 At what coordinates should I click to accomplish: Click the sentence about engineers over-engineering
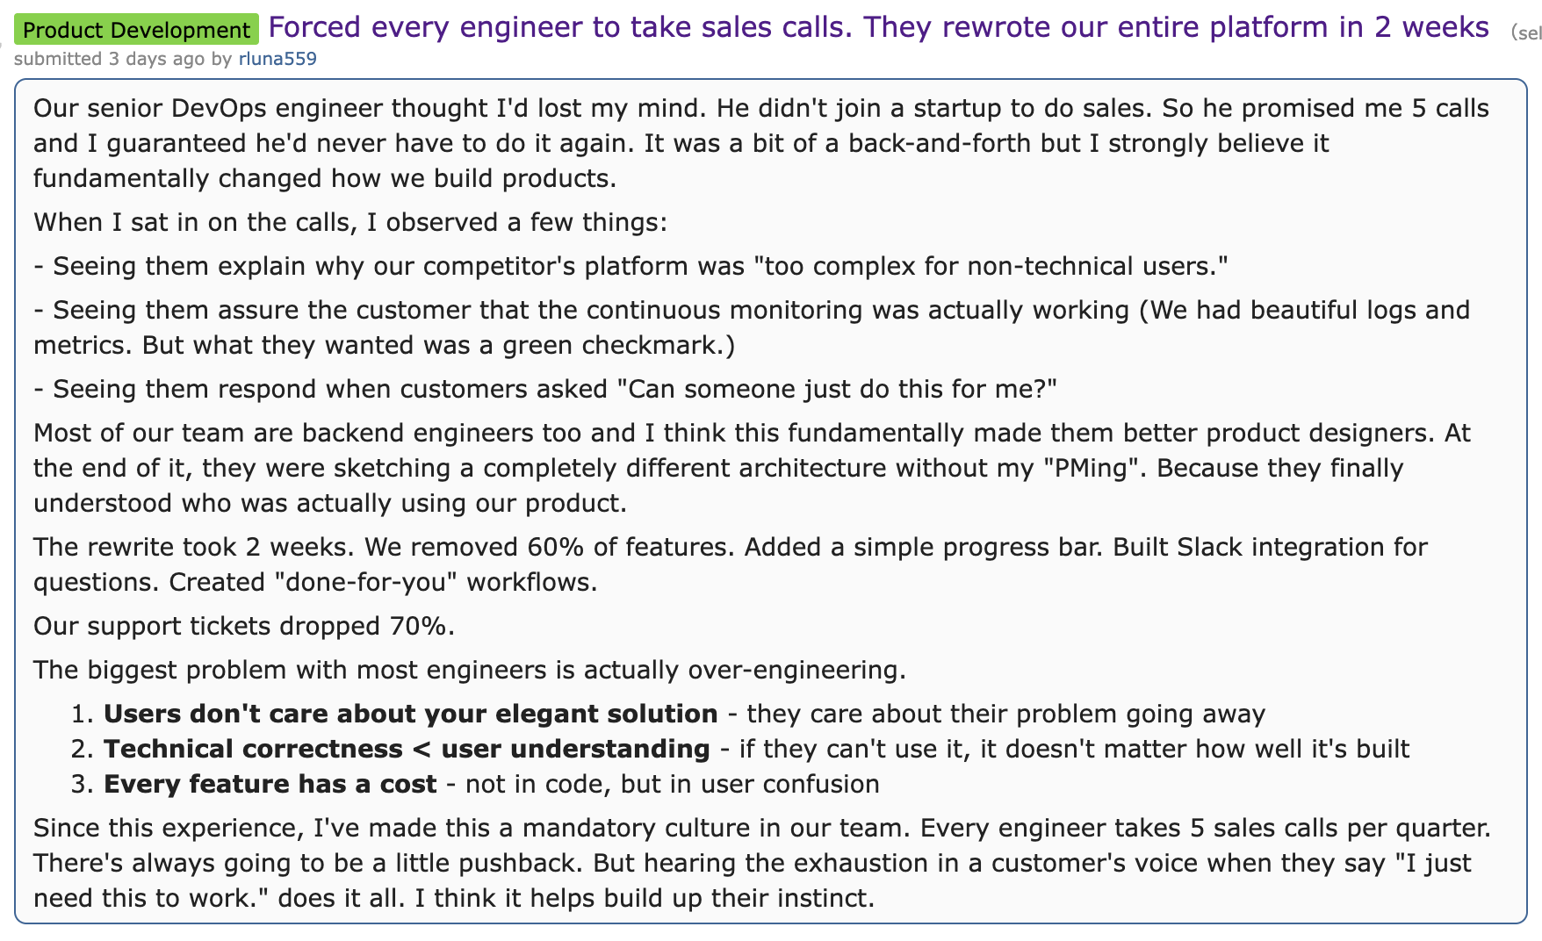click(x=470, y=670)
